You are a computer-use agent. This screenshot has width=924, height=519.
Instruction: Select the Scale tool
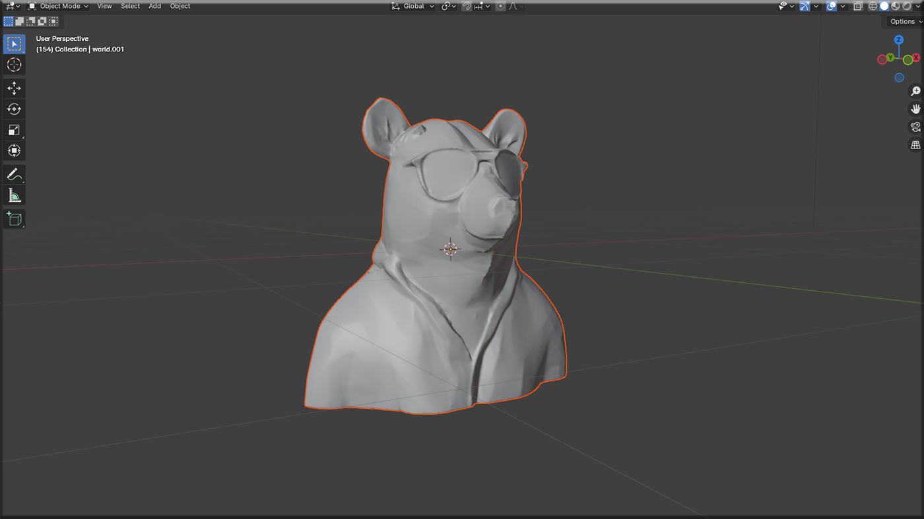pos(14,130)
